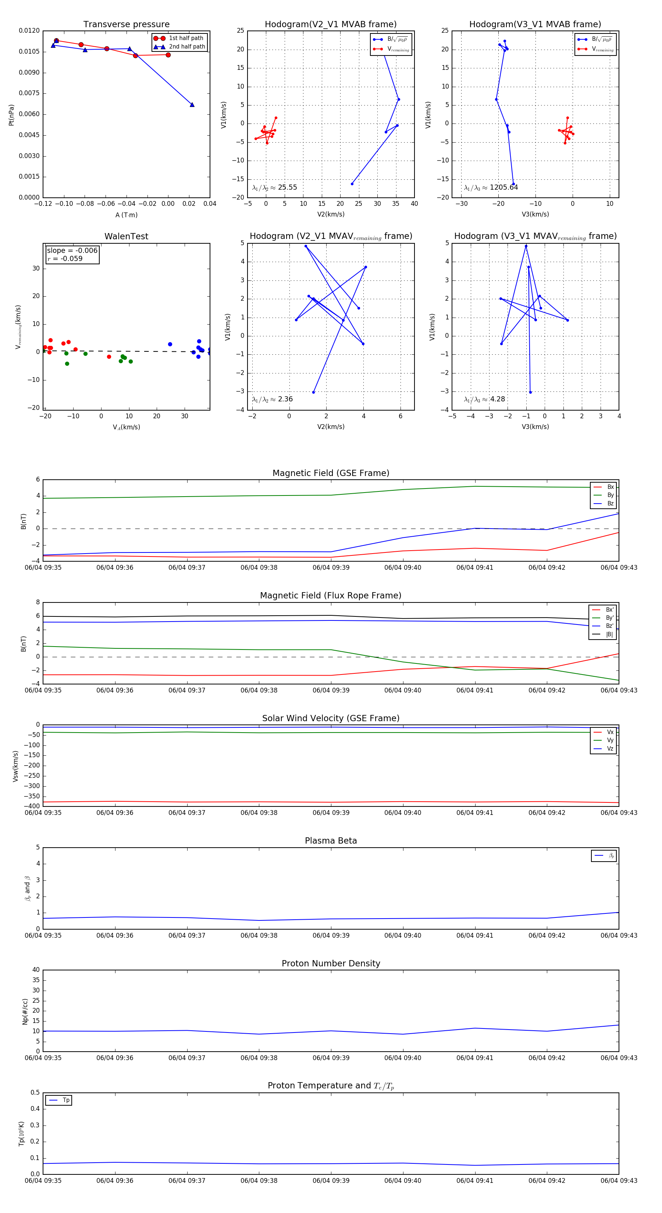
Task: Click 'Proton Temperature and Te/Tp' title
Action: (331, 1086)
